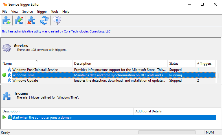
Task: Open the Help menu
Action: tap(66, 12)
